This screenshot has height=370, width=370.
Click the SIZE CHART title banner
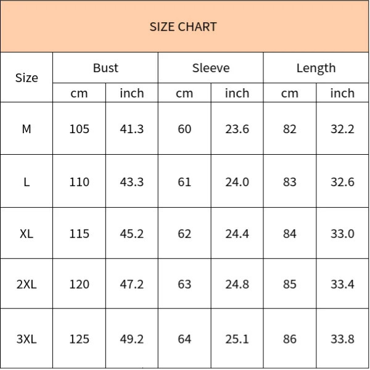[x=183, y=27]
